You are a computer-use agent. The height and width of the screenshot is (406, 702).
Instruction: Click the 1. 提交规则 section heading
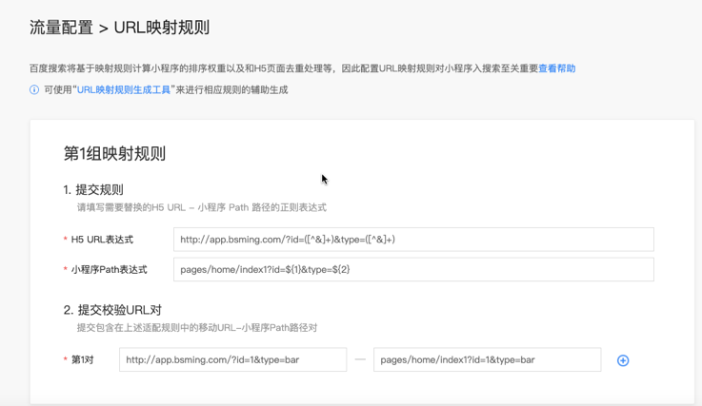[x=93, y=190]
